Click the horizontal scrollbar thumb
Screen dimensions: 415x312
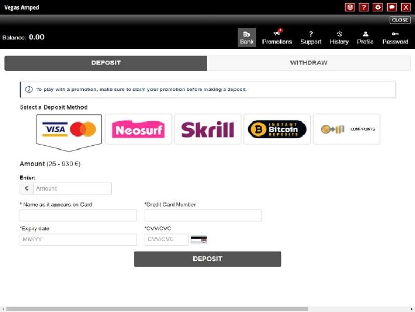tap(157, 309)
